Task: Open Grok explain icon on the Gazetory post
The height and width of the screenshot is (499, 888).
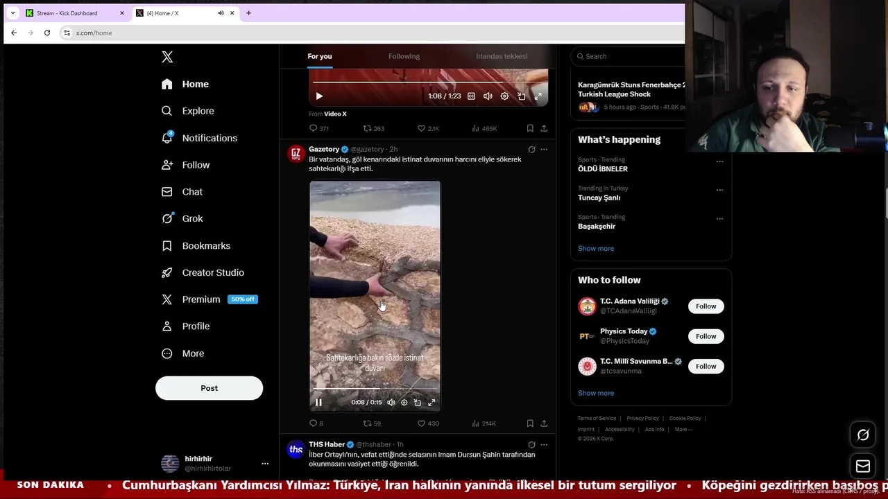Action: pyautogui.click(x=531, y=149)
